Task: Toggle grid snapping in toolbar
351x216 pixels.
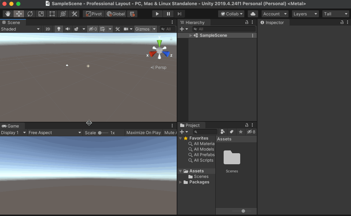Action: pos(132,14)
